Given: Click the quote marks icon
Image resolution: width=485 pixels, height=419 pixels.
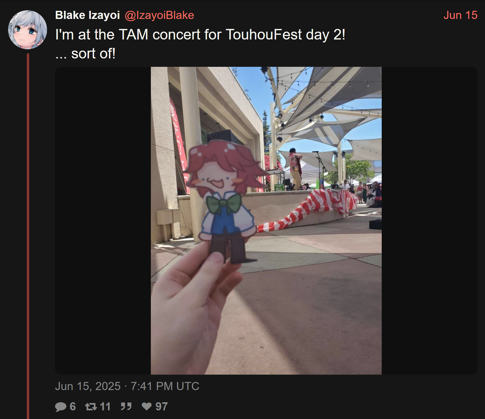Looking at the screenshot, I should (x=126, y=406).
